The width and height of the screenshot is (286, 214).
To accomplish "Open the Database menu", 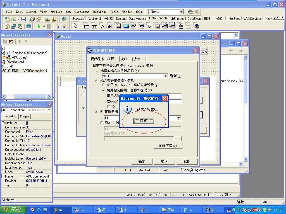I will [x=100, y=12].
